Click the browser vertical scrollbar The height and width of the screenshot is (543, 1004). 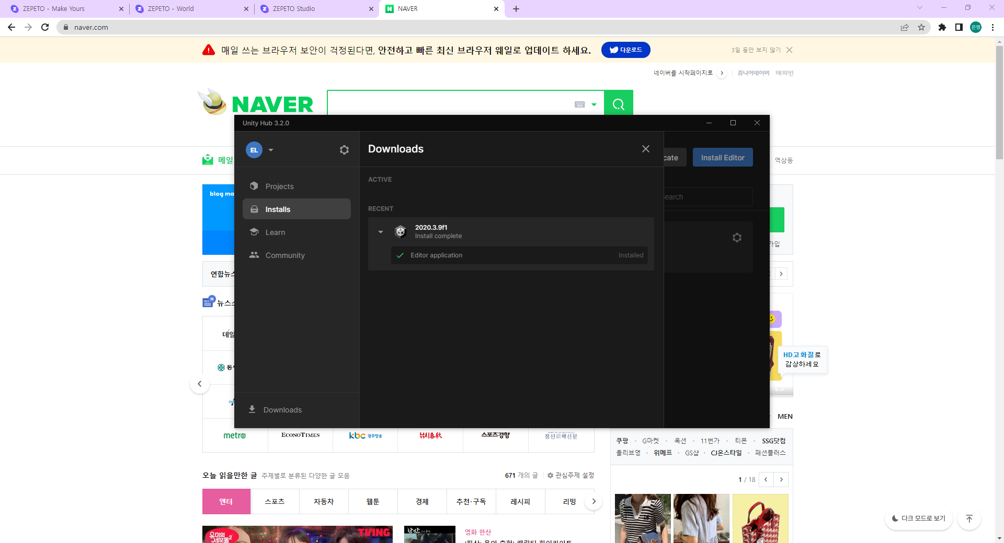pos(999,102)
